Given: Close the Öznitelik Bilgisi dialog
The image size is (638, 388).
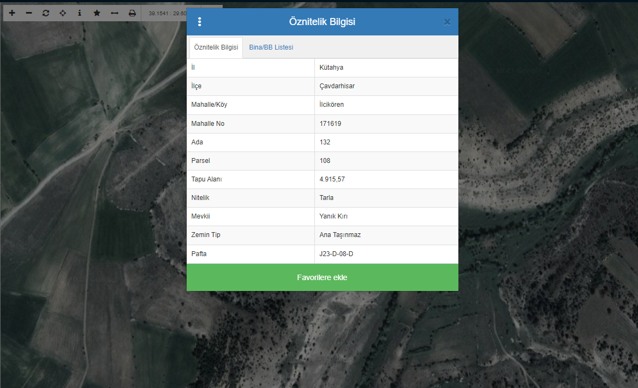Looking at the screenshot, I should (x=447, y=22).
